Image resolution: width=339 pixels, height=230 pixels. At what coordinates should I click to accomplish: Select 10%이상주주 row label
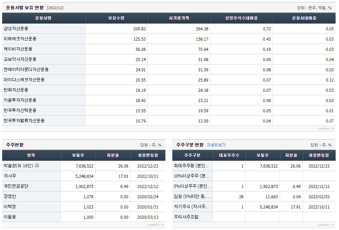click(x=191, y=176)
